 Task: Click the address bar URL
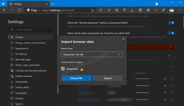tap(58, 10)
